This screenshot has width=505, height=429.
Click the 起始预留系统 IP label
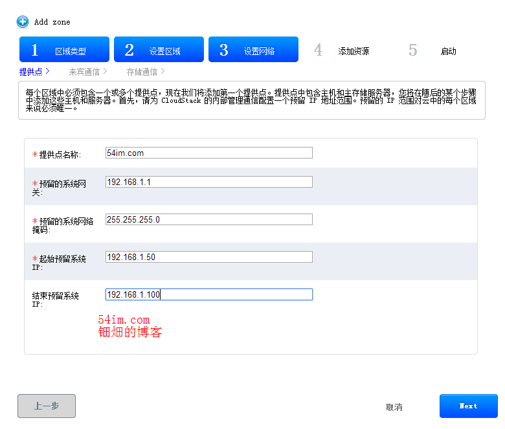click(59, 263)
